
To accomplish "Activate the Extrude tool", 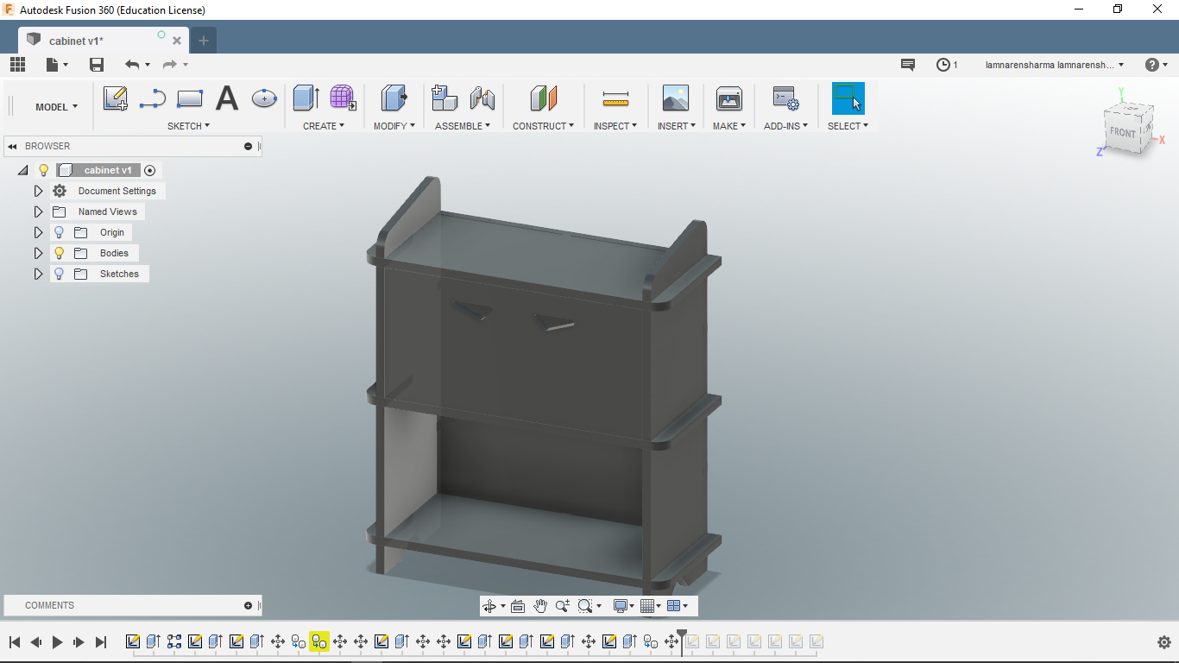I will (x=306, y=98).
